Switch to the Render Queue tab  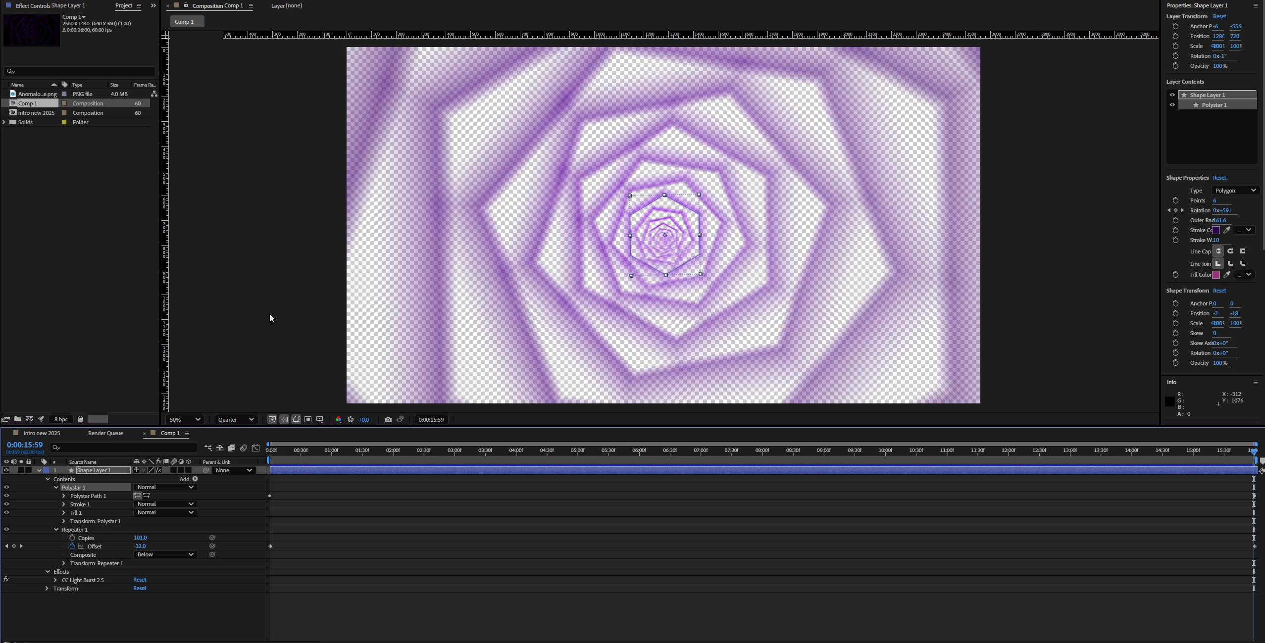click(x=105, y=433)
